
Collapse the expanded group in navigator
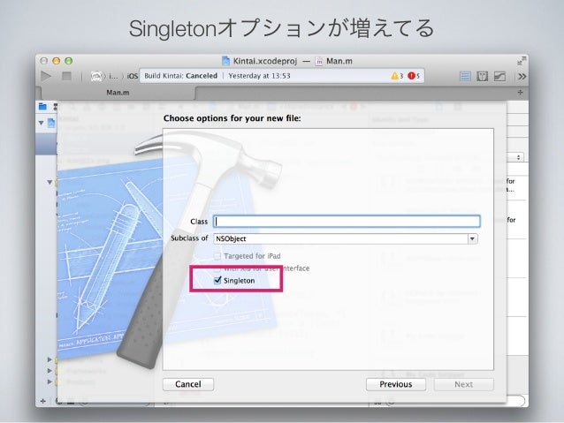coord(50,182)
